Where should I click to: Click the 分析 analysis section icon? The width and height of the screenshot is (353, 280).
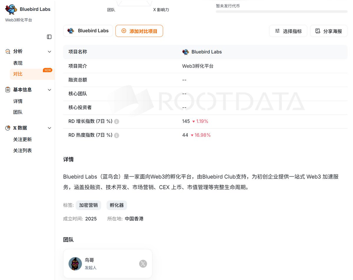pos(8,51)
